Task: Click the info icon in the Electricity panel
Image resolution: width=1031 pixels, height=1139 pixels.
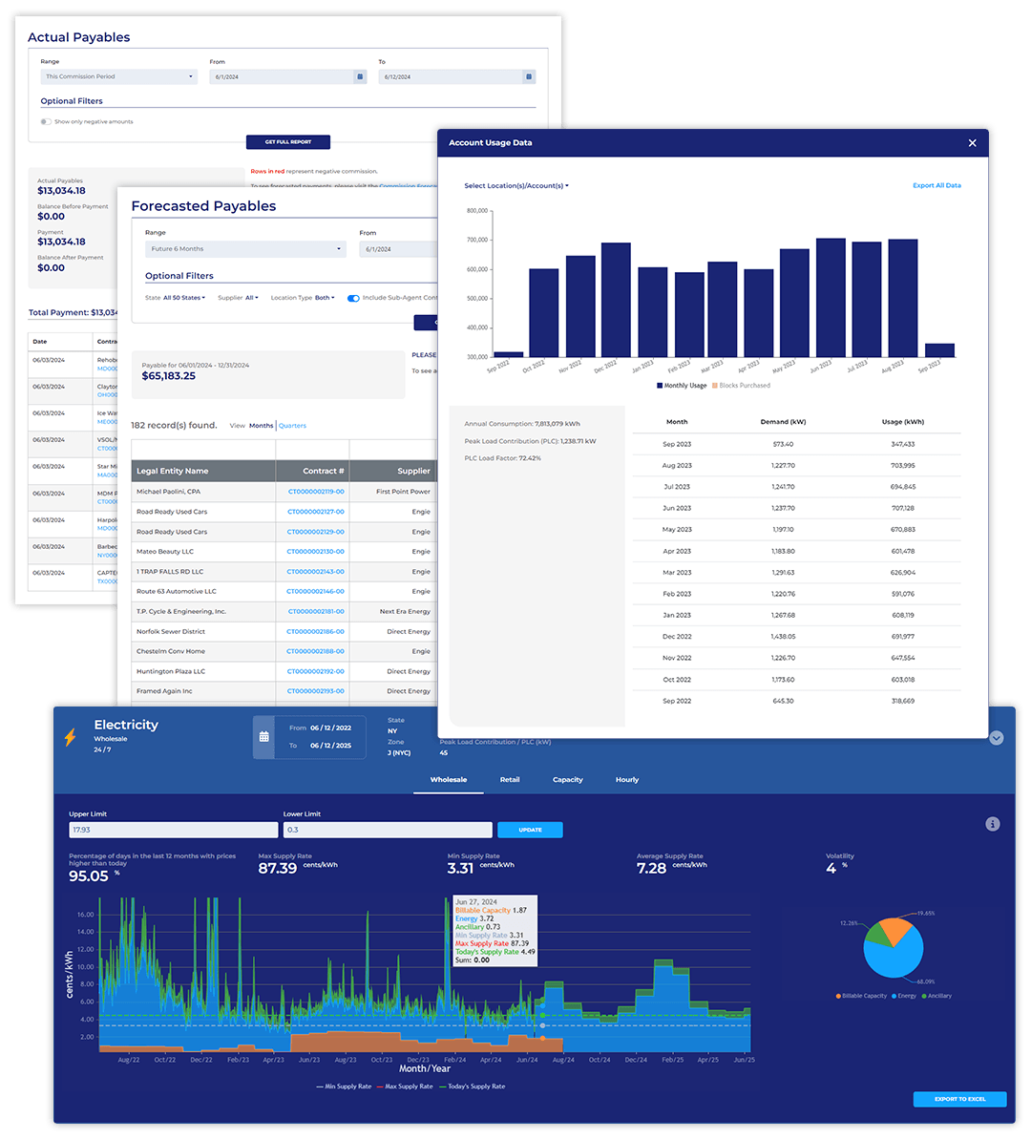Action: [993, 824]
